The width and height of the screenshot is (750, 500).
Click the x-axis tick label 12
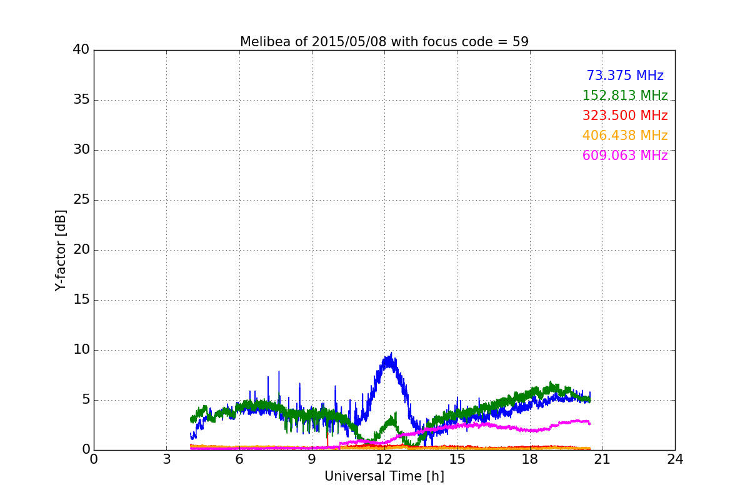[384, 459]
